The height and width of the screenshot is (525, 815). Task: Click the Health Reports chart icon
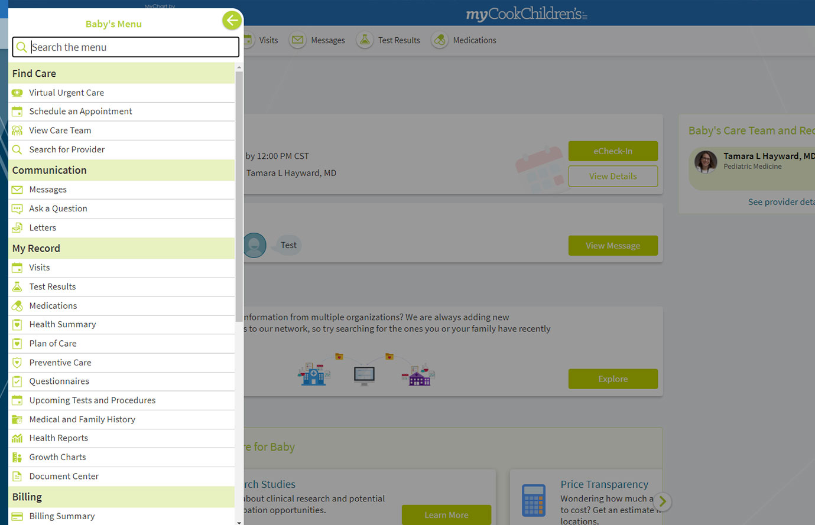tap(17, 438)
